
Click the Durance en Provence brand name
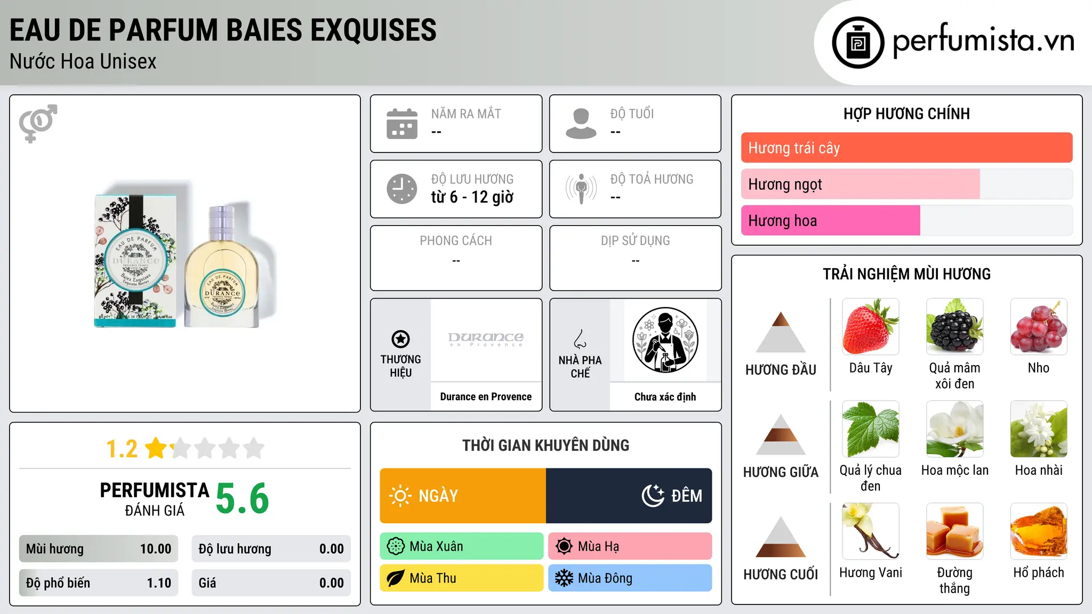(x=486, y=397)
